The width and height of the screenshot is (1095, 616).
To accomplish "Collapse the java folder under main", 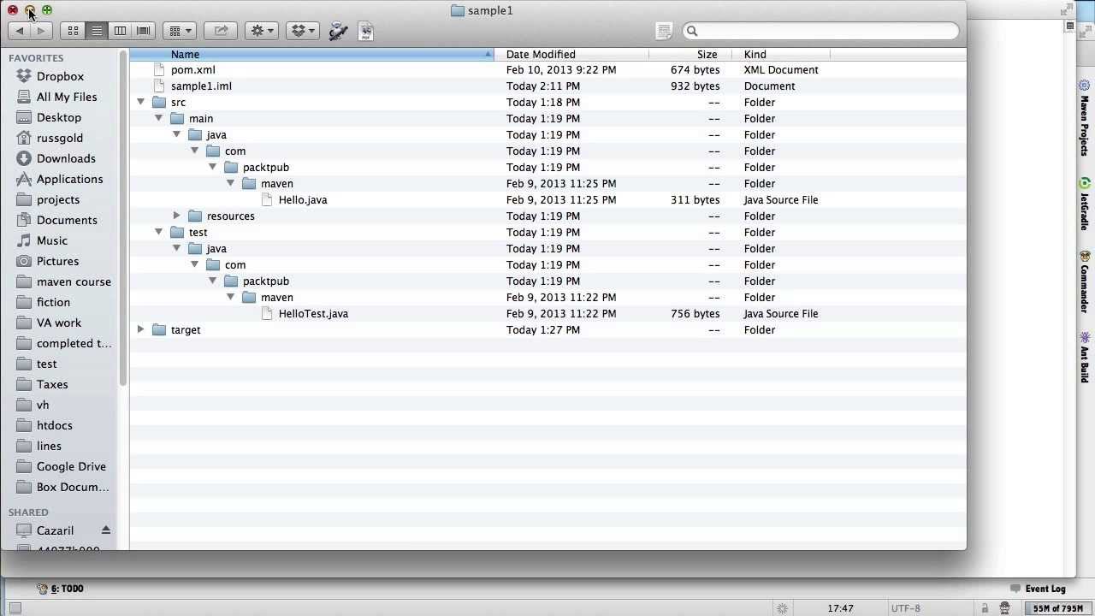I will pyautogui.click(x=177, y=134).
